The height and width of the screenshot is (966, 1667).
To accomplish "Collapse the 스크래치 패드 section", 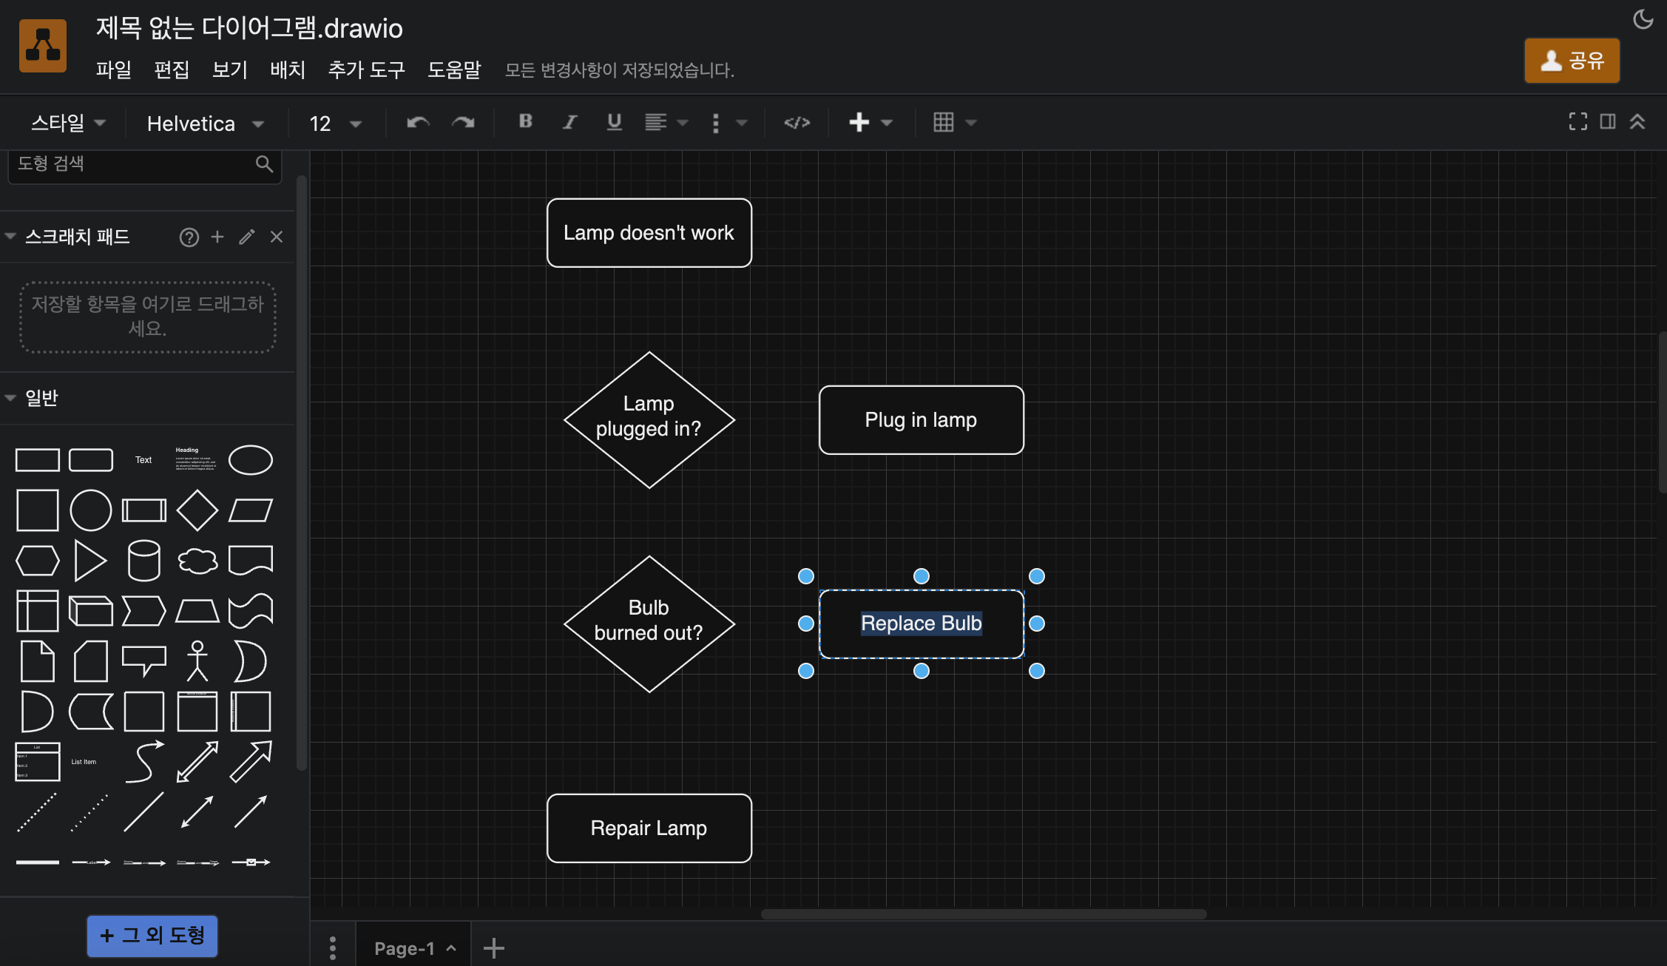I will 12,237.
